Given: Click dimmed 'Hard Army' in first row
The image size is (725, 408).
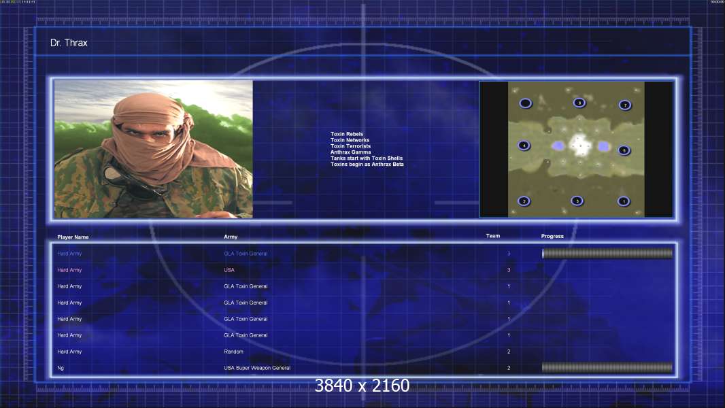Looking at the screenshot, I should [x=69, y=254].
